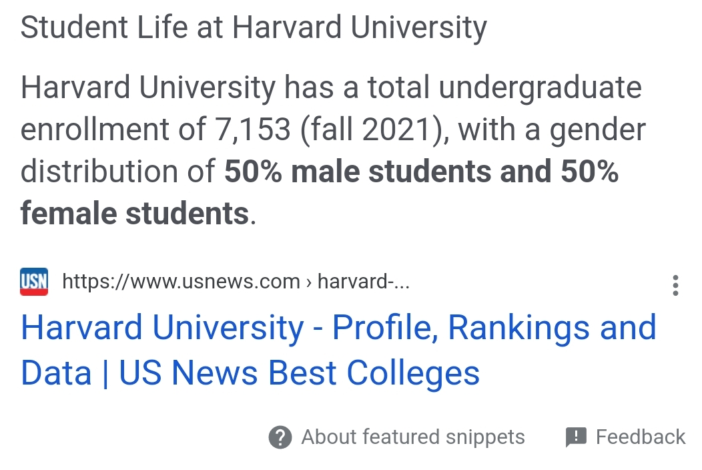Click the Student Life at Harvard University heading

tap(254, 28)
